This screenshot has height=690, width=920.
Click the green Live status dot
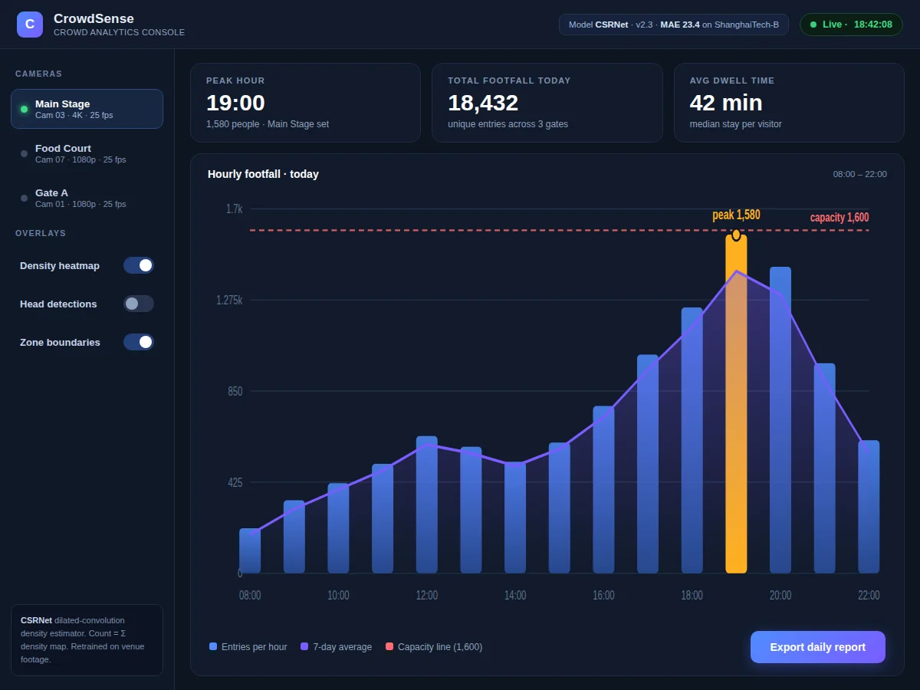pyautogui.click(x=813, y=25)
